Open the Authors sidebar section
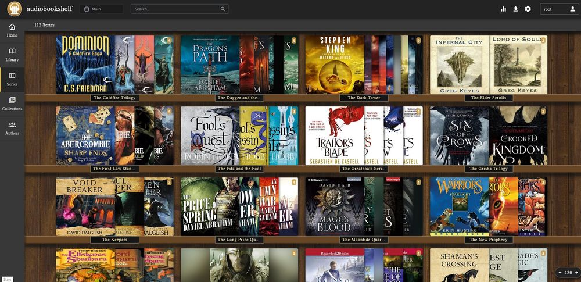This screenshot has width=581, height=282. (12, 128)
